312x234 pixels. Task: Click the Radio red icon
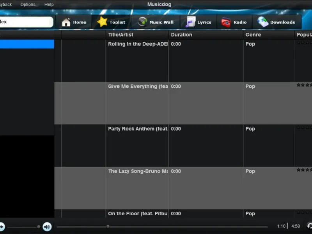(x=226, y=22)
